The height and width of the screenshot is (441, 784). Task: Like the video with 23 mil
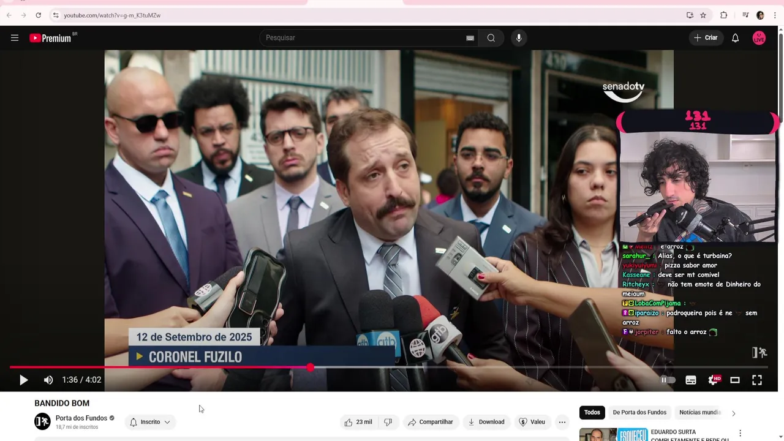[x=358, y=422]
